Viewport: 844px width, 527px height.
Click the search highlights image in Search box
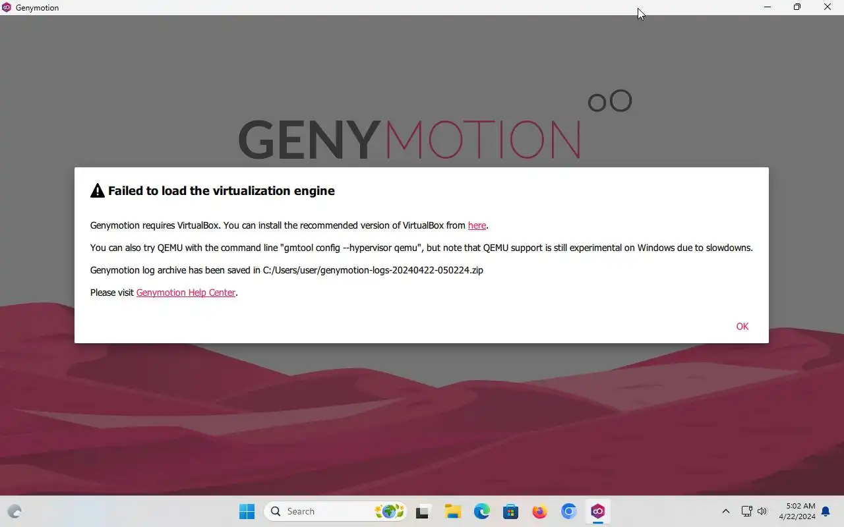pos(389,511)
